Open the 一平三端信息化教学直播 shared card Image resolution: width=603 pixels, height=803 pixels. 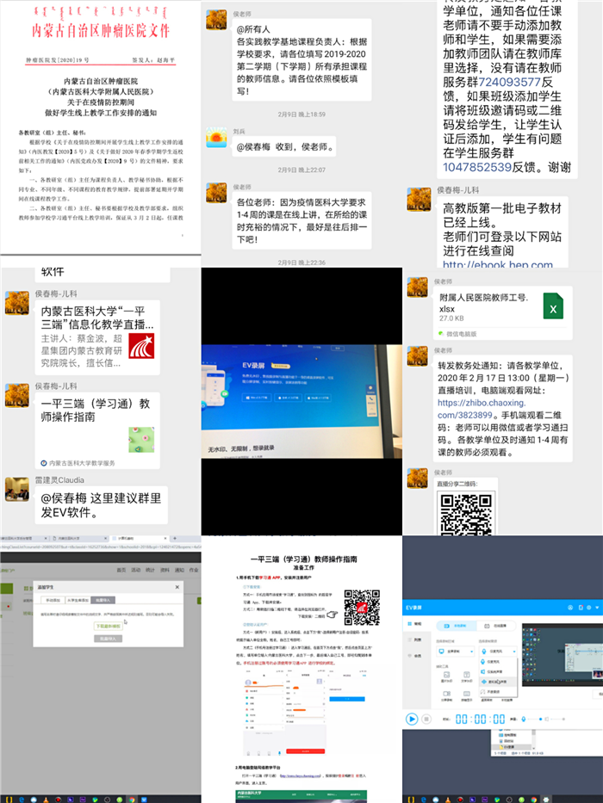pyautogui.click(x=97, y=337)
